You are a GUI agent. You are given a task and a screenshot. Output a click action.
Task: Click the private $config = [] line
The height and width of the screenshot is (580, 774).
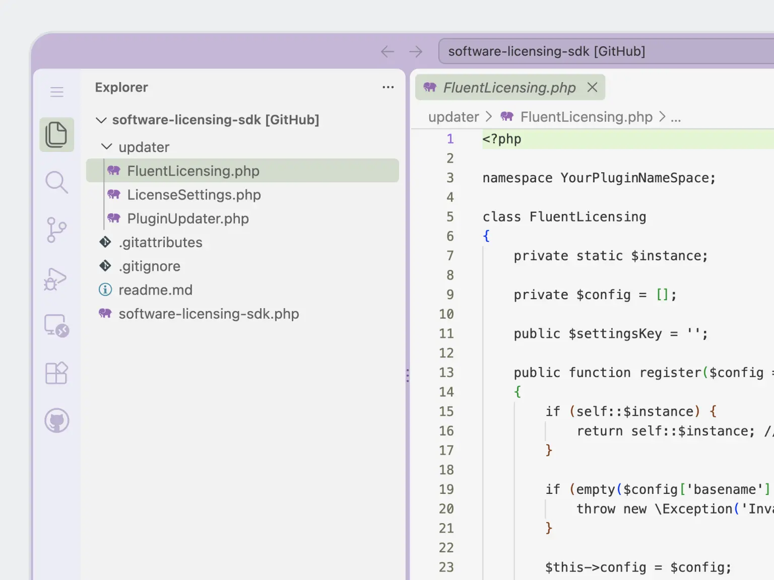coord(595,295)
